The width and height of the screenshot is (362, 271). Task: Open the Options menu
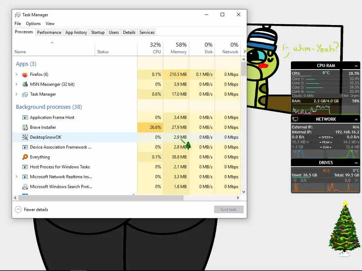click(33, 24)
